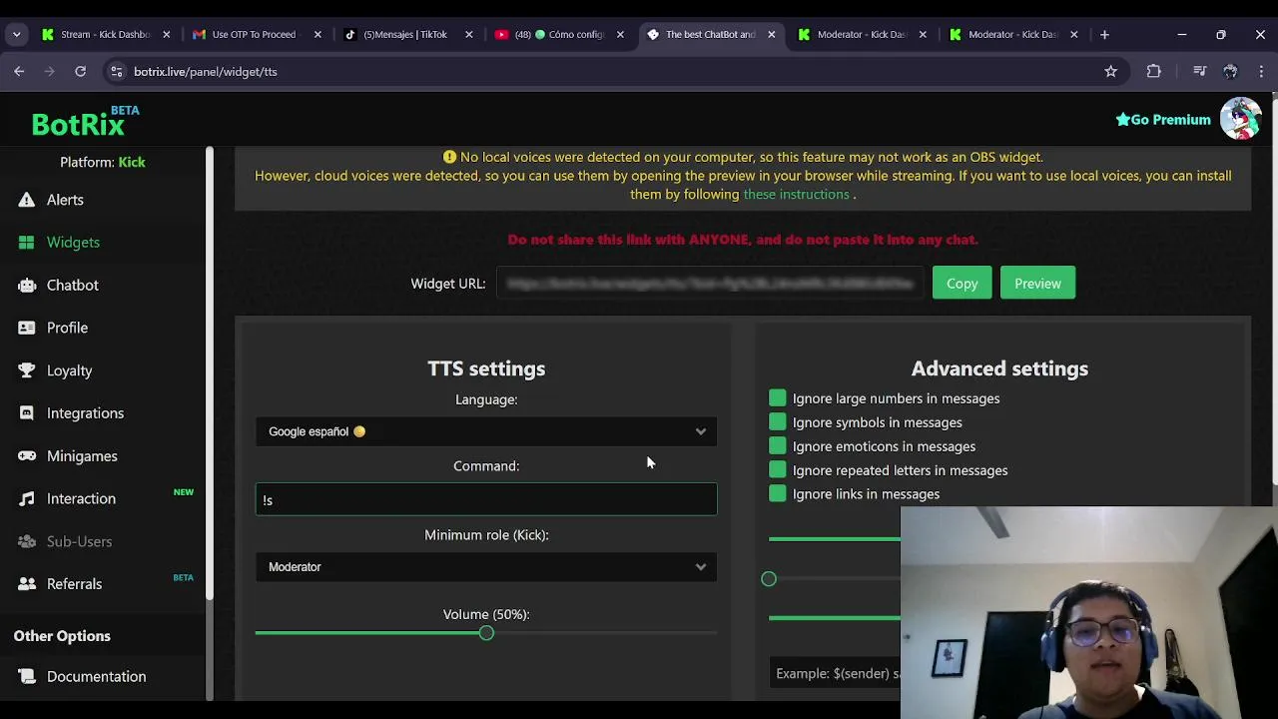Toggle Ignore emoticons in messages
This screenshot has width=1278, height=719.
coord(778,446)
